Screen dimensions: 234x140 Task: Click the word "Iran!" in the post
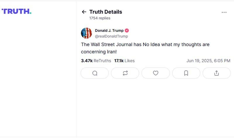pos(111,52)
